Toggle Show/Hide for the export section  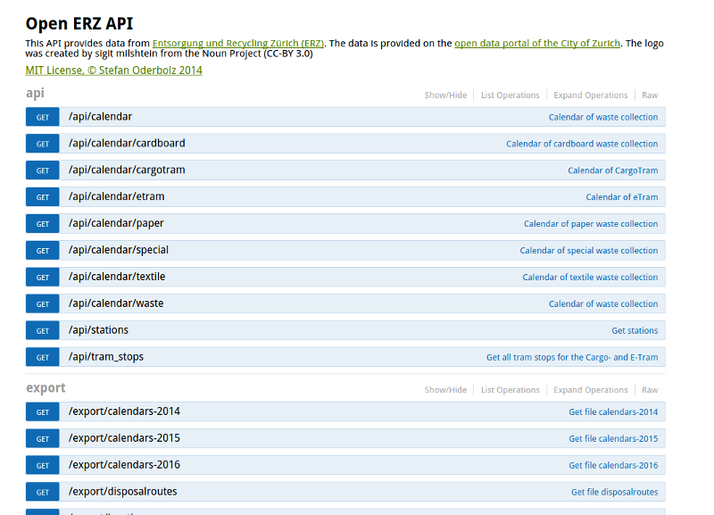[x=445, y=390]
